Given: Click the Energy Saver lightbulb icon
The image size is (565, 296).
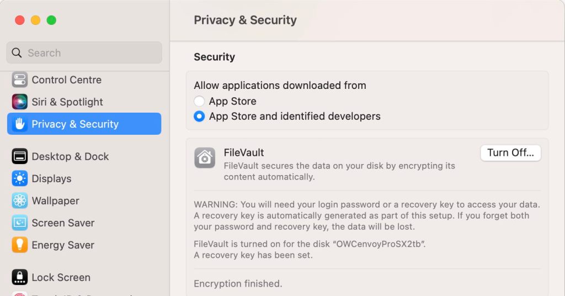Looking at the screenshot, I should pyautogui.click(x=20, y=245).
